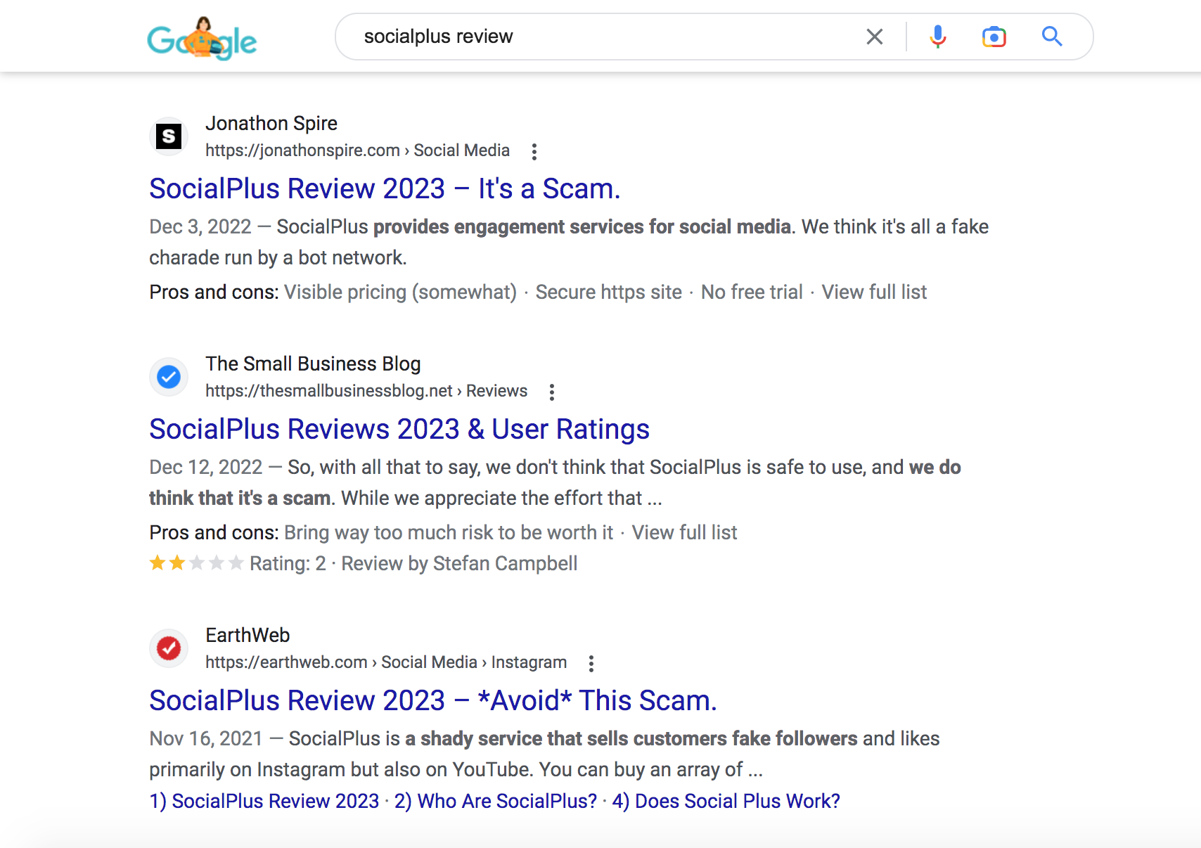1201x848 pixels.
Task: Click the two-star rating icons
Action: [197, 563]
